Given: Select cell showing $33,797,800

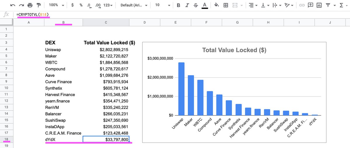Looking at the screenshot, I should click(106, 139).
